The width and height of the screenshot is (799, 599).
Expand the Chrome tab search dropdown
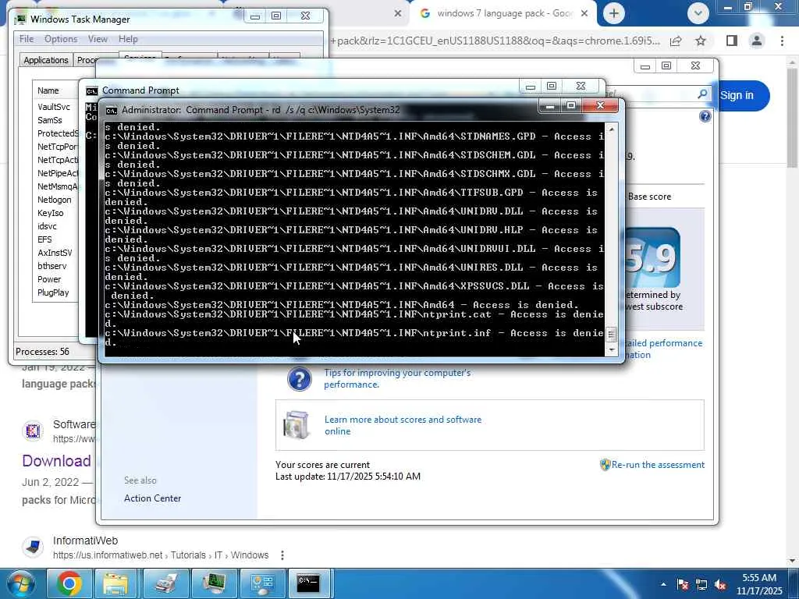(698, 14)
